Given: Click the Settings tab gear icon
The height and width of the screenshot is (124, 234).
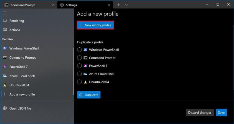Looking at the screenshot, I should (62, 5).
